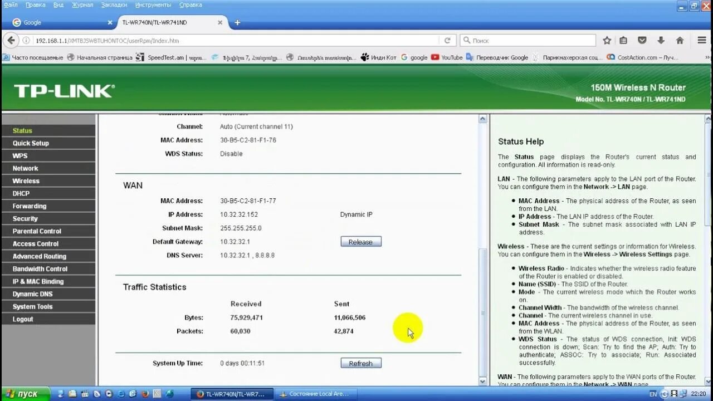The width and height of the screenshot is (713, 401).
Task: Close the Google tab
Action: (110, 23)
